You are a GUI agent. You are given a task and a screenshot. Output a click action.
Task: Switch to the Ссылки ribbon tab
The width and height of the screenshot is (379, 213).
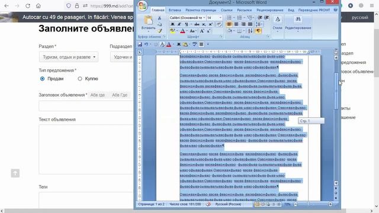point(226,10)
